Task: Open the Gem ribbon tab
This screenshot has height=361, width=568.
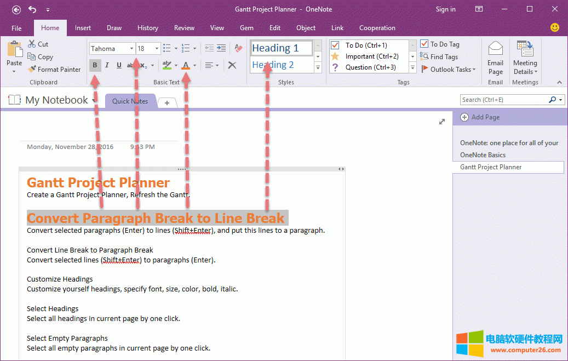Action: click(246, 28)
